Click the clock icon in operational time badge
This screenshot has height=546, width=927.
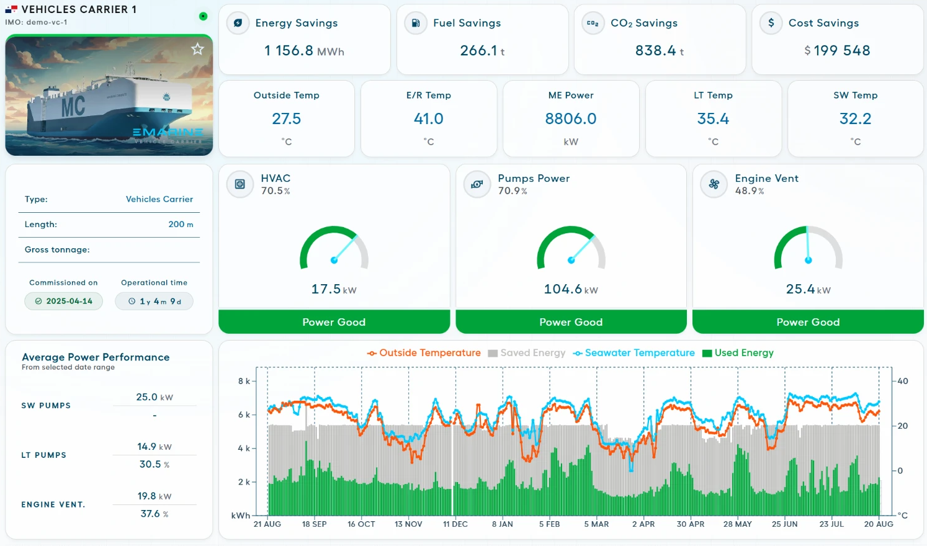132,301
